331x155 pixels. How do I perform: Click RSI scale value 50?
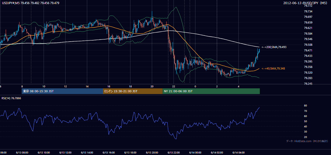[x=306, y=121]
